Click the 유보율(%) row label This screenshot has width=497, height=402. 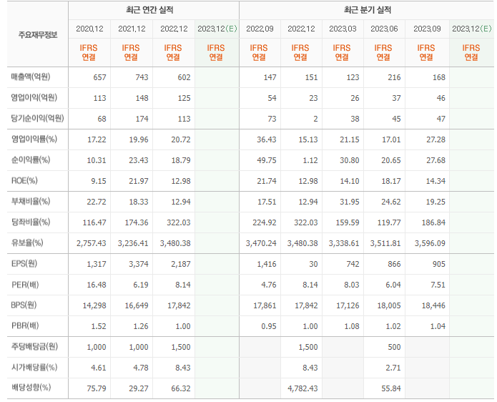27,243
